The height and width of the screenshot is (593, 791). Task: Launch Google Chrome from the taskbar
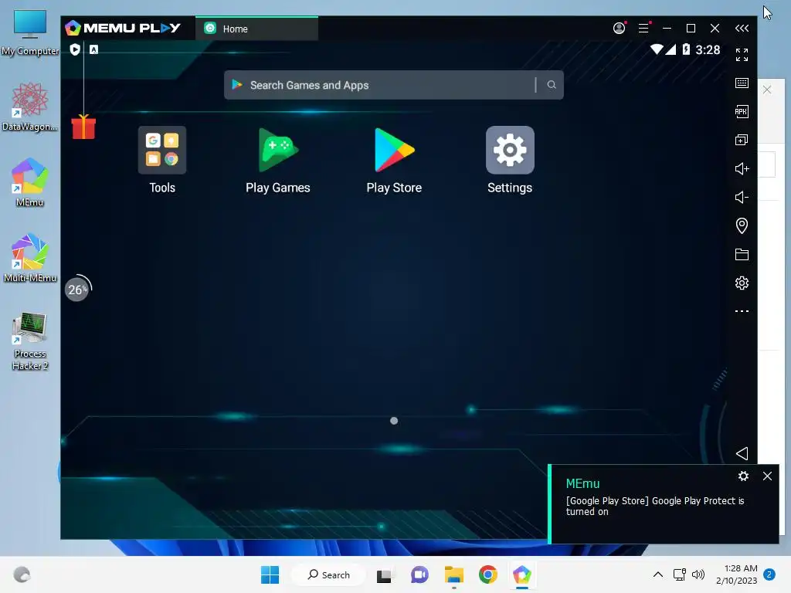pyautogui.click(x=488, y=574)
